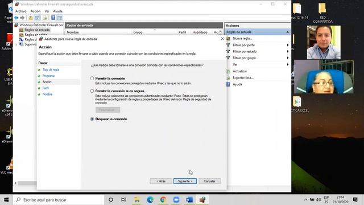The image size is (364, 205).
Task: Select the 'Bloquear la conexión' radio option
Action: coord(92,119)
